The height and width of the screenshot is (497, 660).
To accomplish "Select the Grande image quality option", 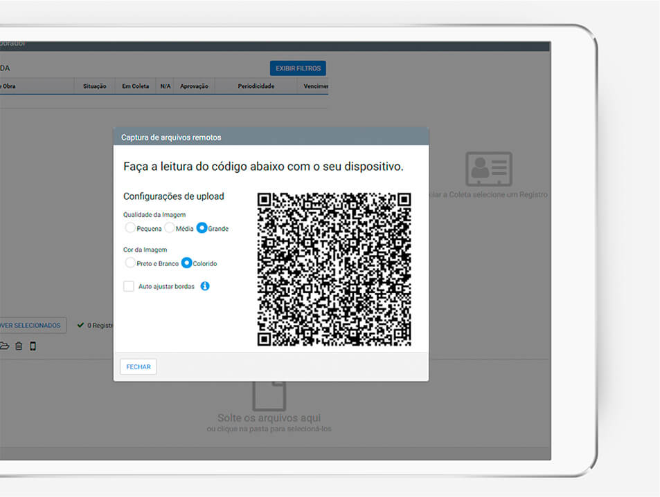I will [202, 227].
